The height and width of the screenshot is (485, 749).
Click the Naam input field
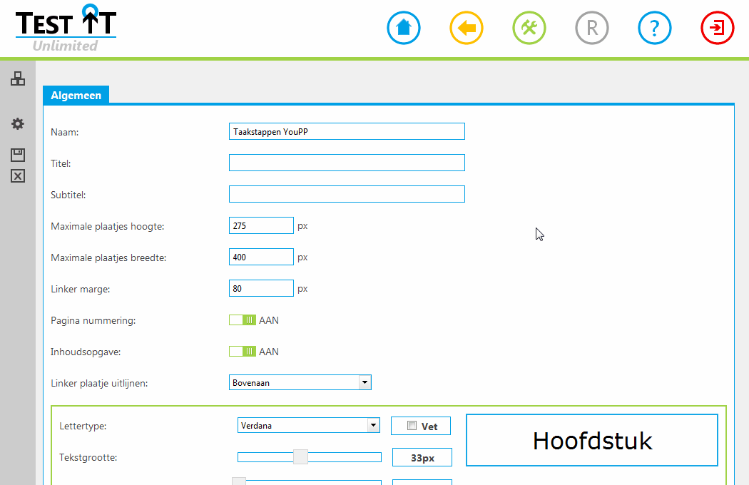(x=347, y=132)
